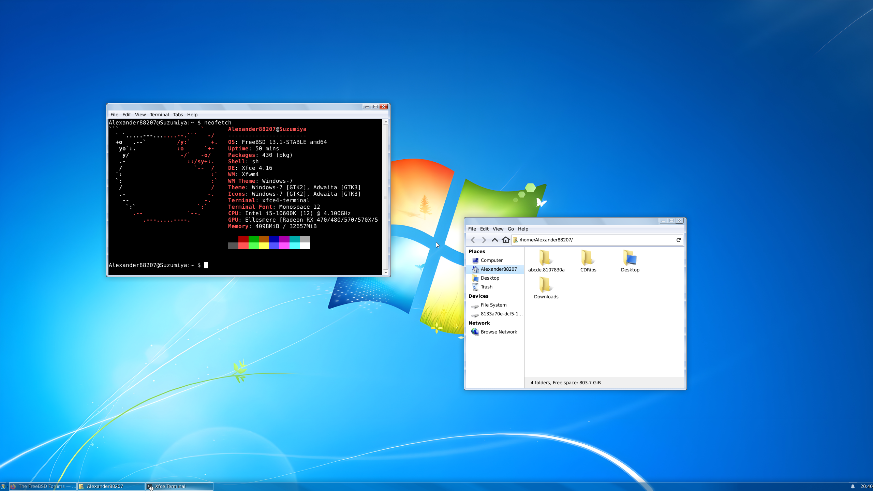The image size is (873, 491).
Task: Open File menu in file manager
Action: coord(472,229)
